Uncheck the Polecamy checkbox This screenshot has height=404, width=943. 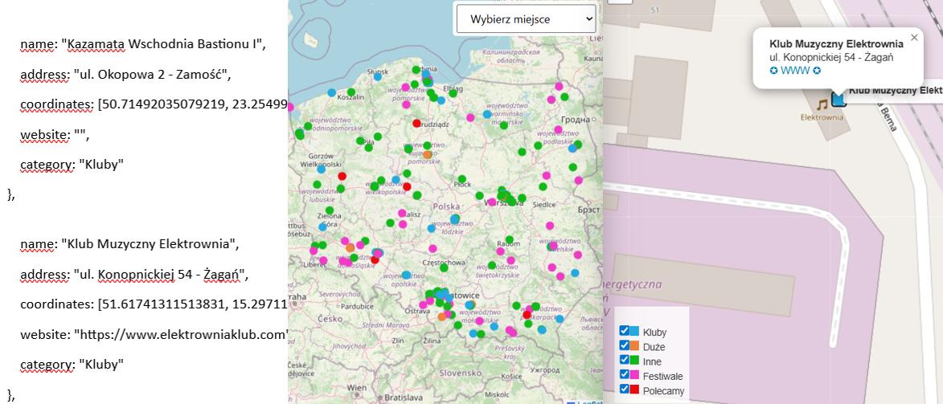click(625, 389)
